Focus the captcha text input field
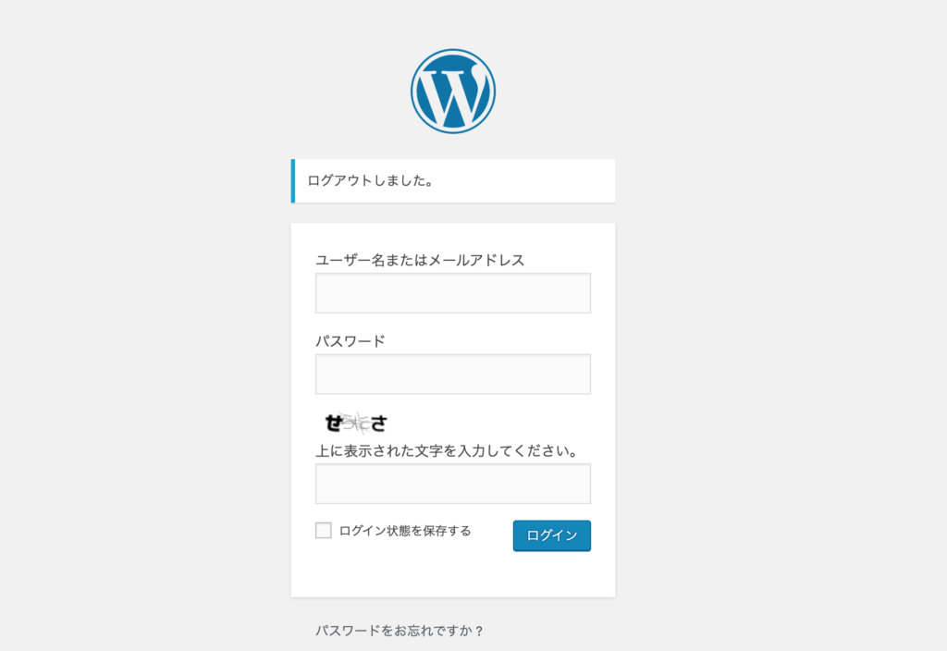The image size is (947, 651). (x=453, y=484)
